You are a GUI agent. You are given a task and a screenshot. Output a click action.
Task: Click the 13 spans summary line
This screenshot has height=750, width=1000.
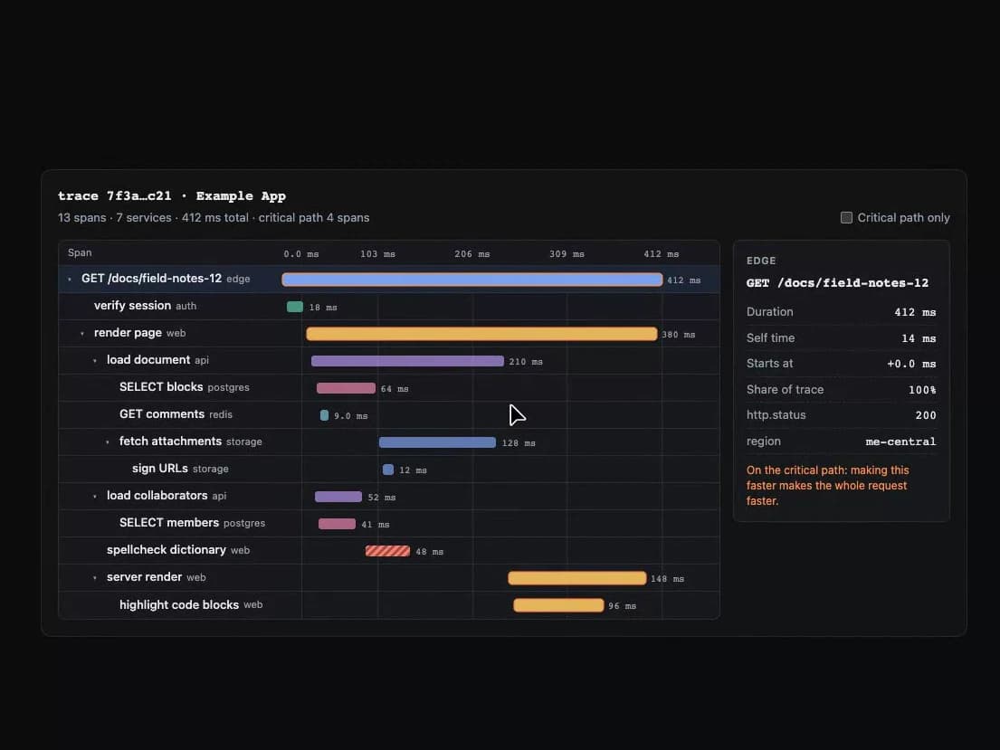(214, 217)
